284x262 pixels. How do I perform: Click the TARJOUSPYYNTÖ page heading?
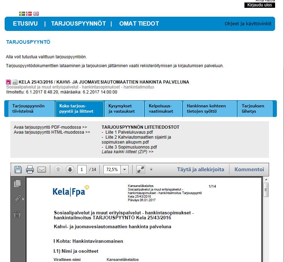pyautogui.click(x=28, y=42)
